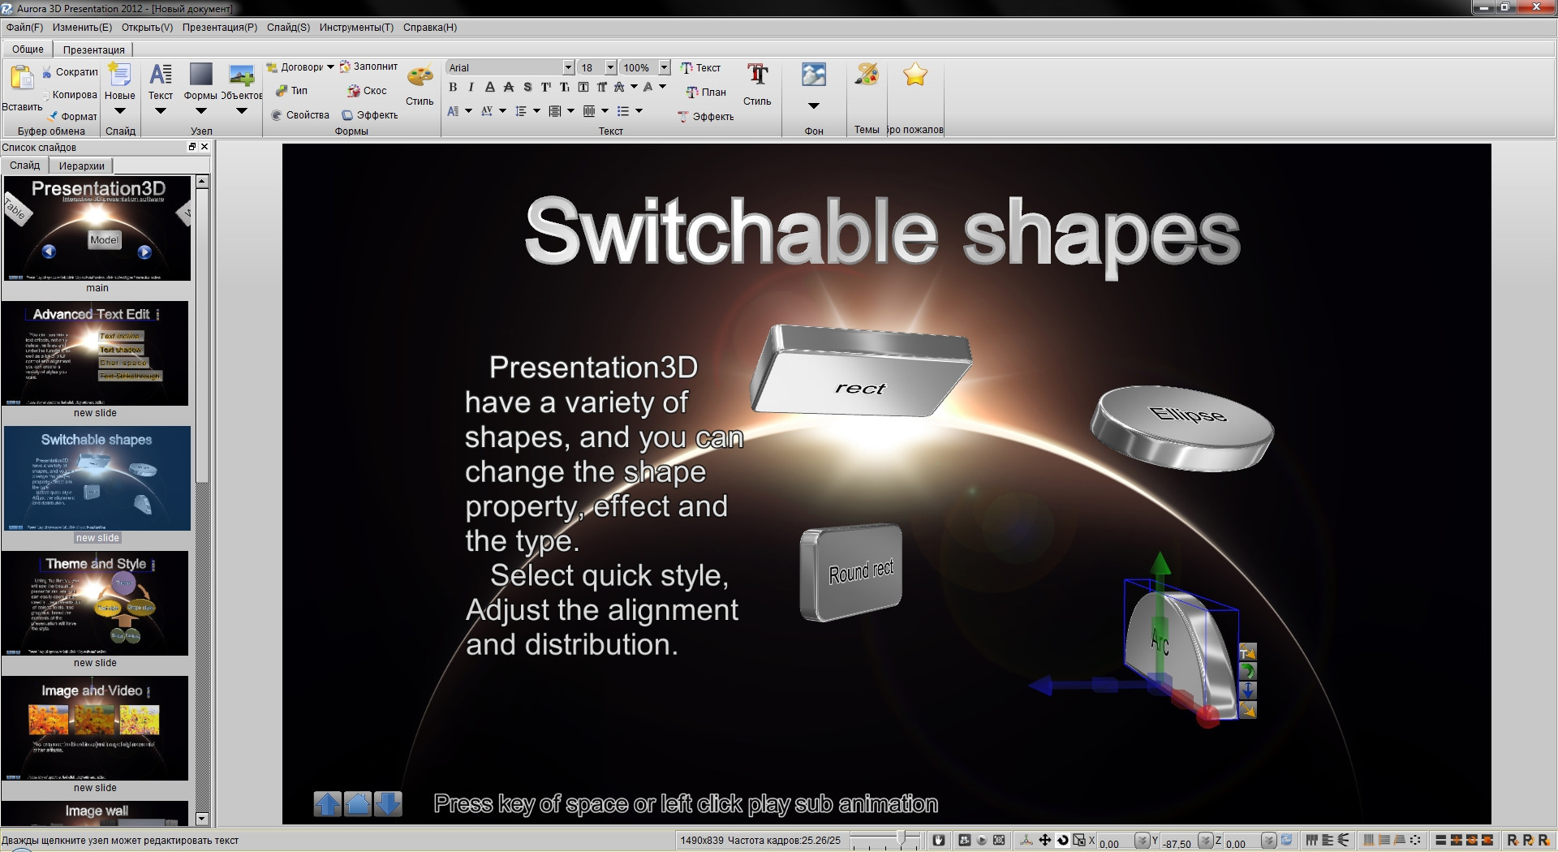Click the Bevel (Скос) shape button
The width and height of the screenshot is (1558, 852).
point(367,91)
